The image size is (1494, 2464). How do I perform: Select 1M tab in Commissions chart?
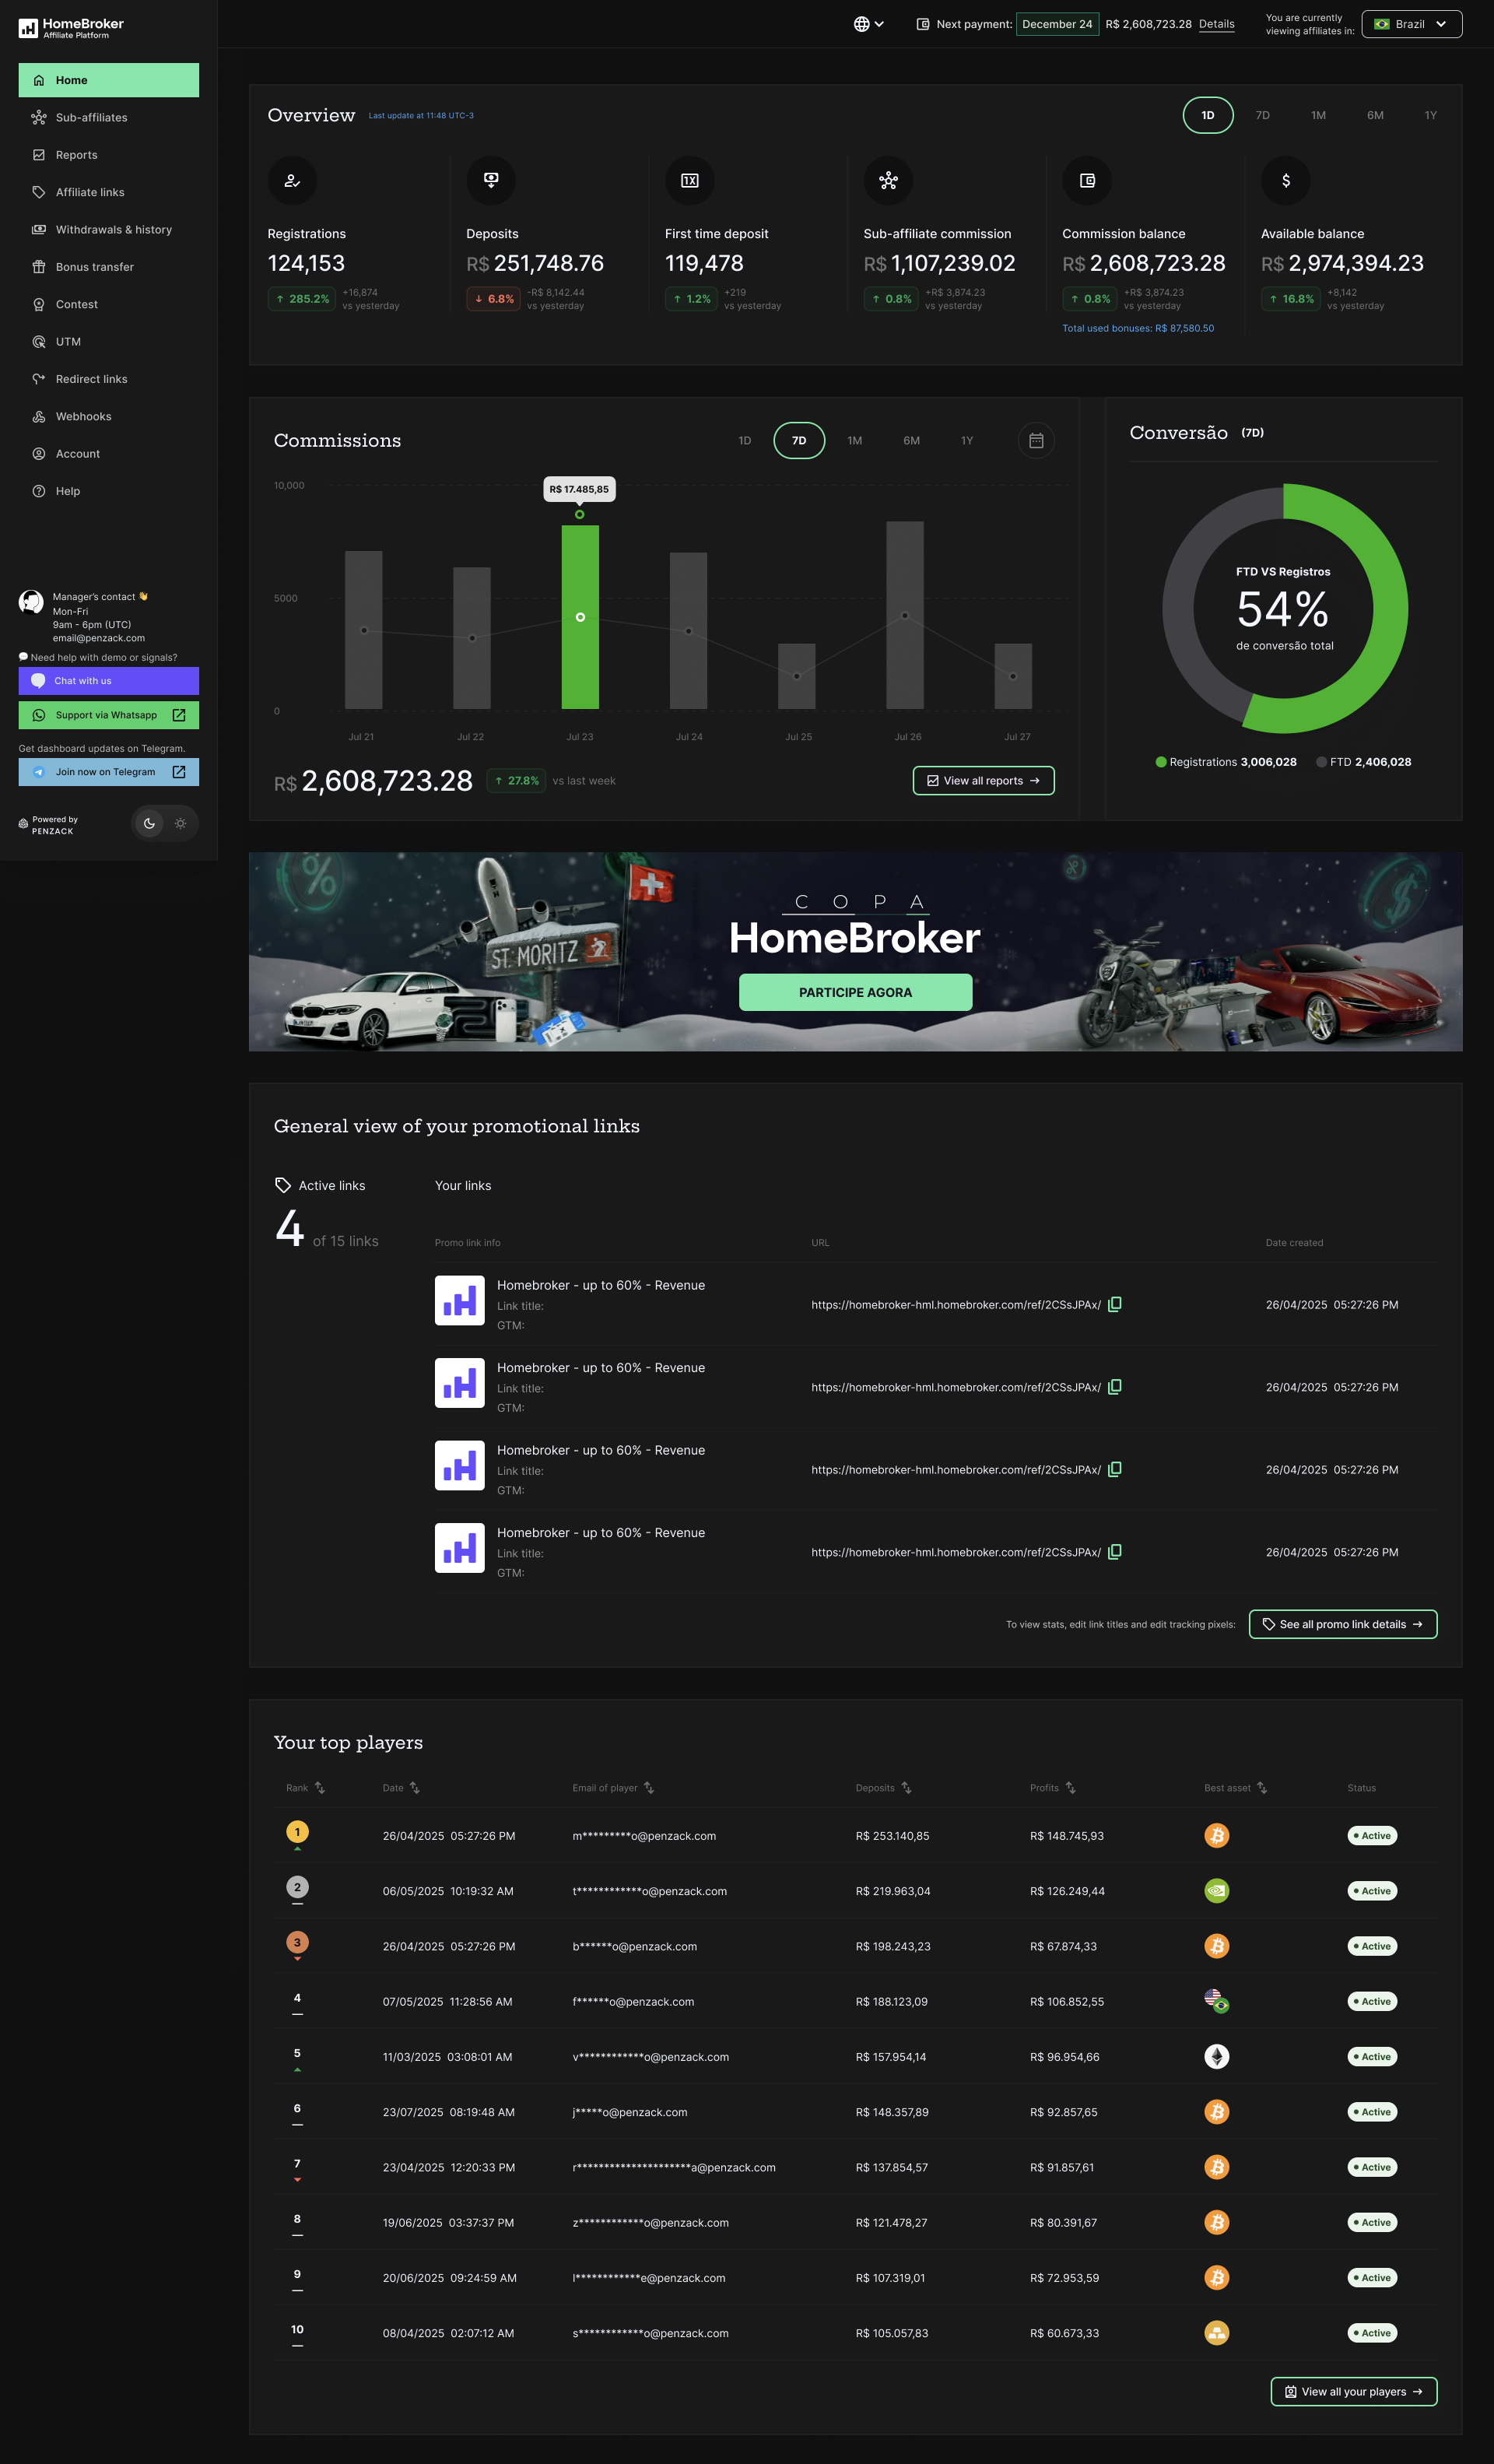click(x=854, y=441)
